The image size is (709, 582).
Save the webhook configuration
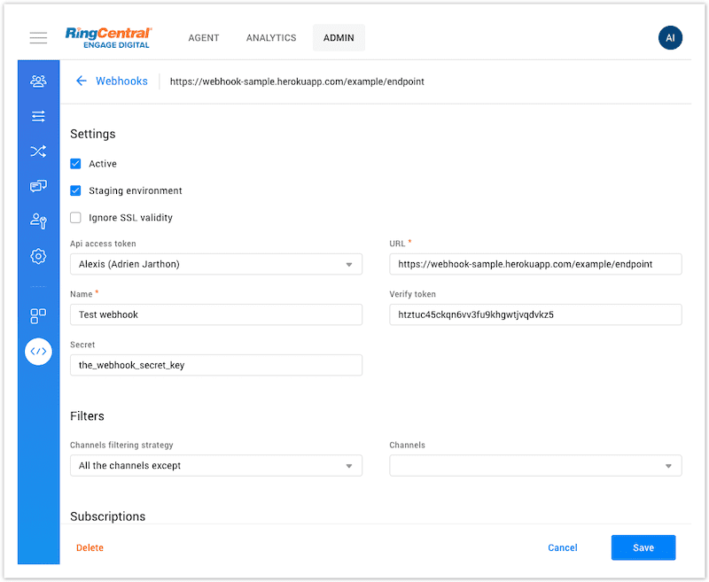point(643,547)
